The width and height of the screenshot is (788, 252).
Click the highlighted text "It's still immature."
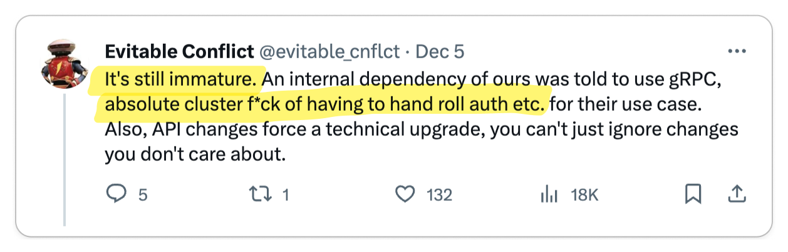click(181, 79)
